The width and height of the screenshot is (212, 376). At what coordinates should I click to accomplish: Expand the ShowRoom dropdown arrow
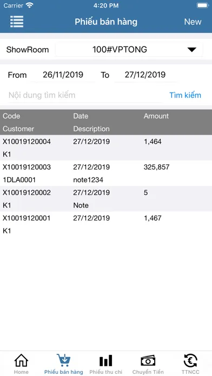click(192, 50)
